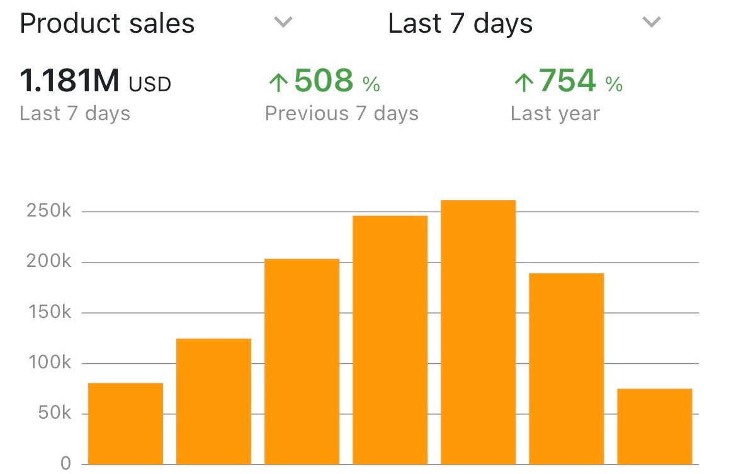Expand the chevron next to Product sales
The image size is (736, 474).
tap(283, 21)
